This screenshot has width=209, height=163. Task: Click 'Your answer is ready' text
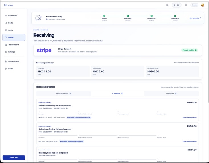(x=54, y=16)
